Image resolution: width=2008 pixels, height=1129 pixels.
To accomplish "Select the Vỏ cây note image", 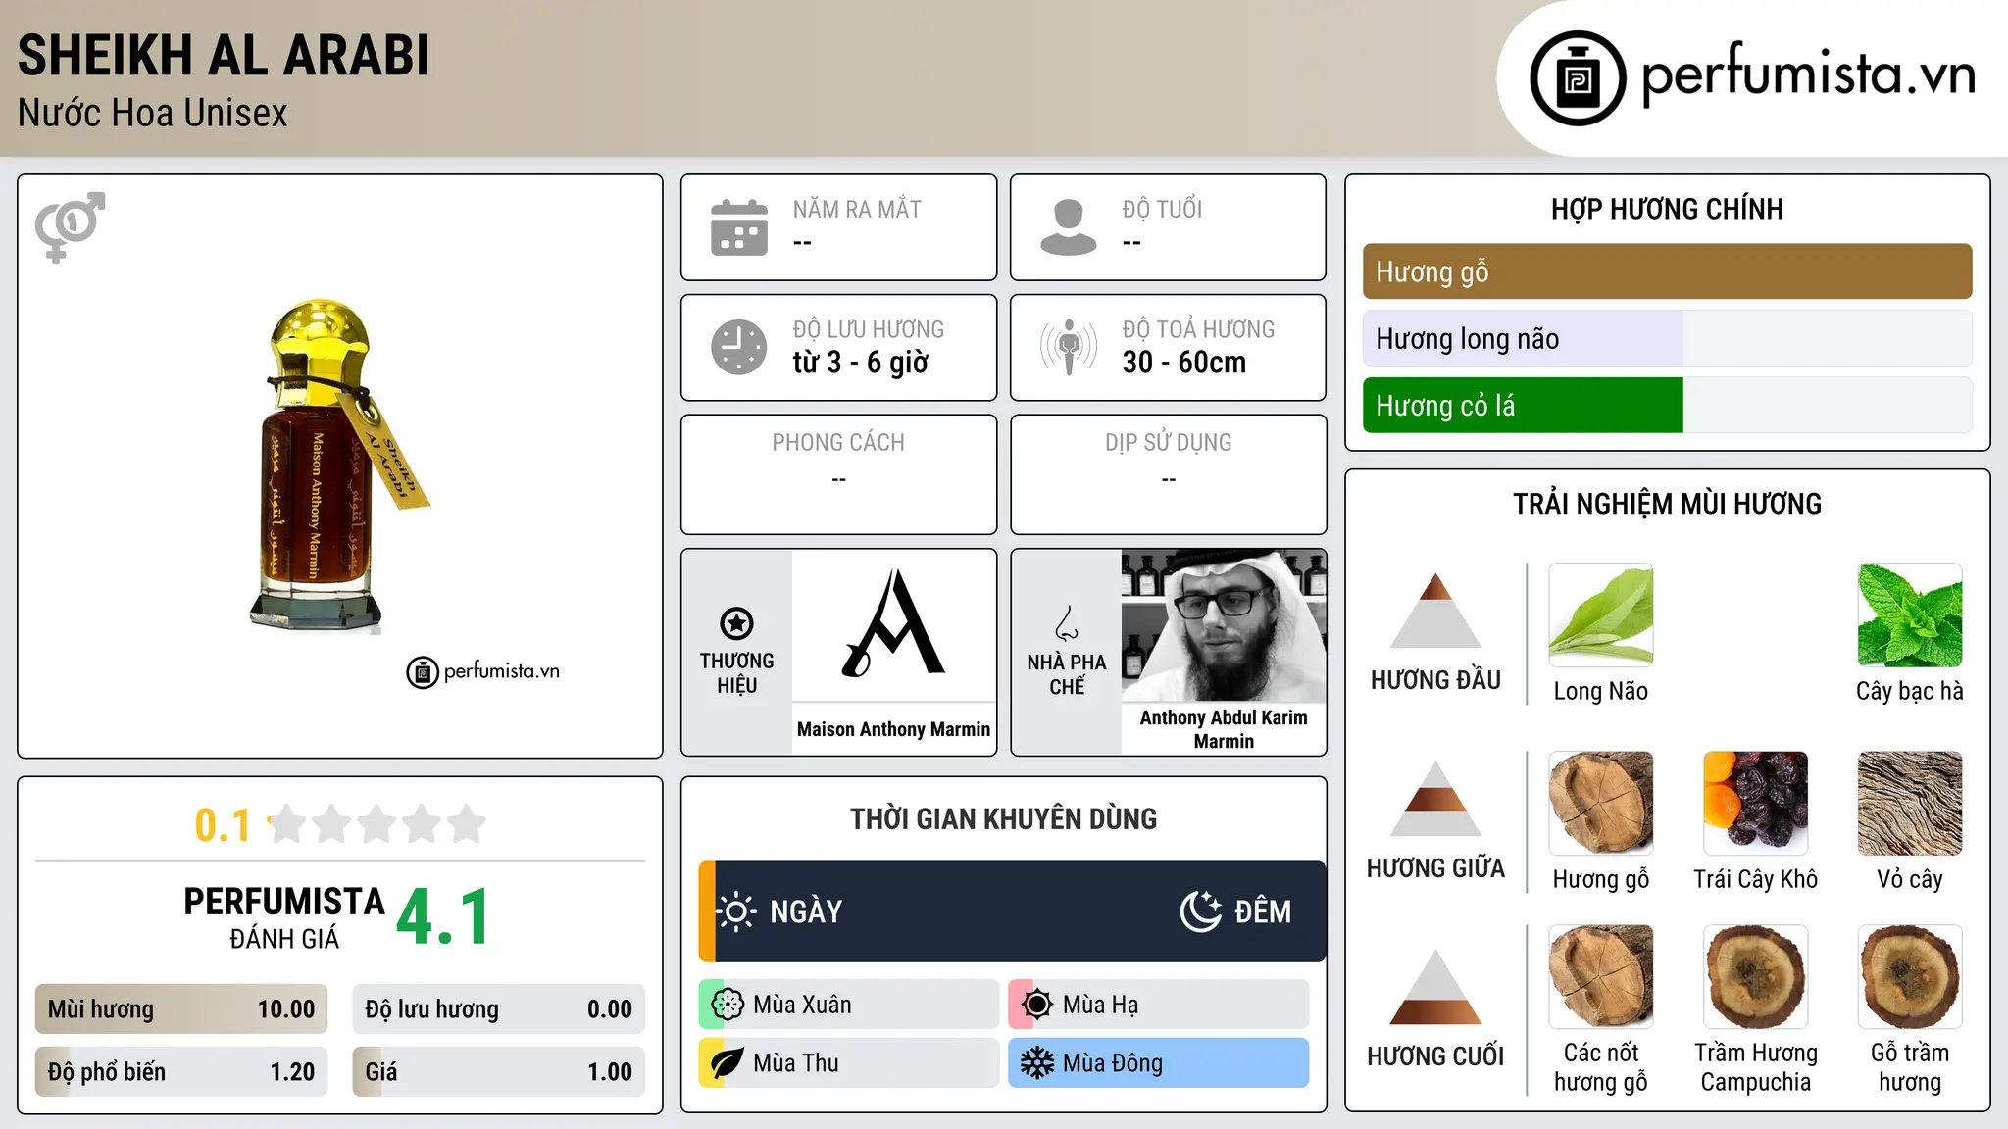I will coord(1910,803).
